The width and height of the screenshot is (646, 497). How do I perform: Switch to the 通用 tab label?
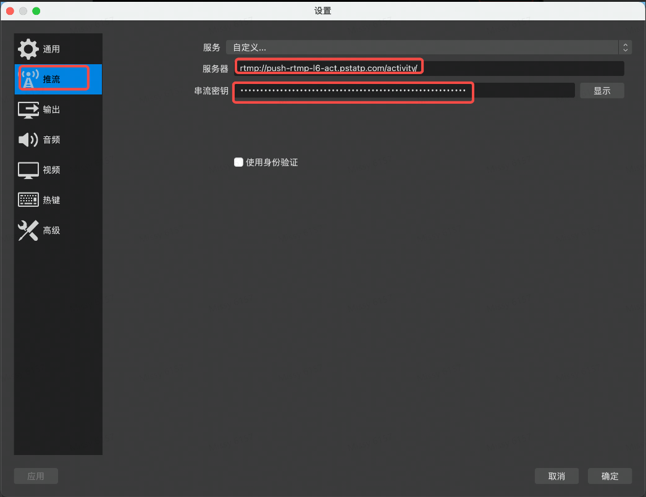pos(51,49)
